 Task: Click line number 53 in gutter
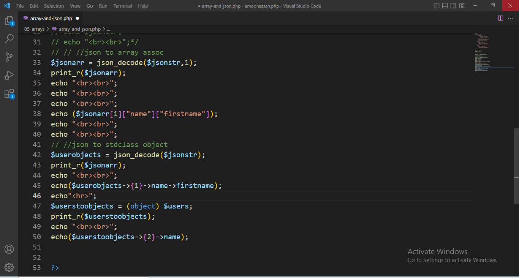click(37, 268)
